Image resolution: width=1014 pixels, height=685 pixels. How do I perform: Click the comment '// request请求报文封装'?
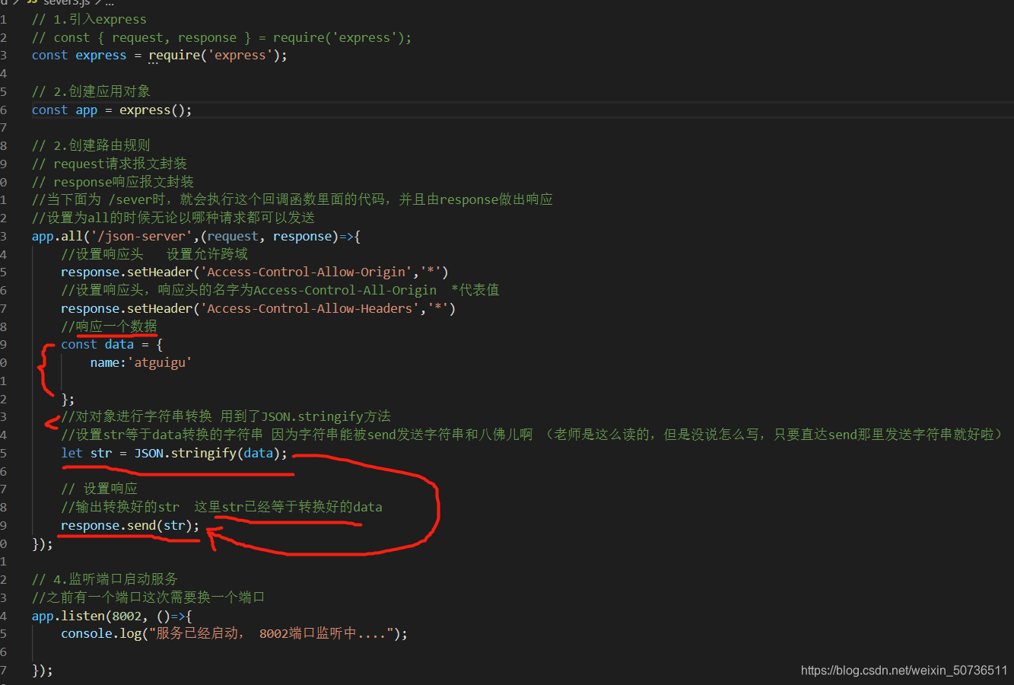coord(110,164)
